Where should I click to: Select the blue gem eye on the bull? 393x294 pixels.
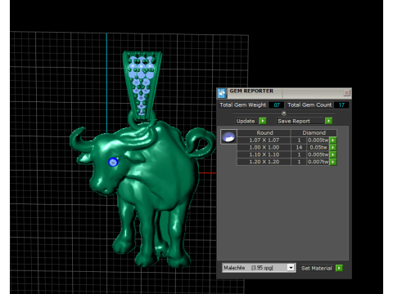click(x=113, y=162)
